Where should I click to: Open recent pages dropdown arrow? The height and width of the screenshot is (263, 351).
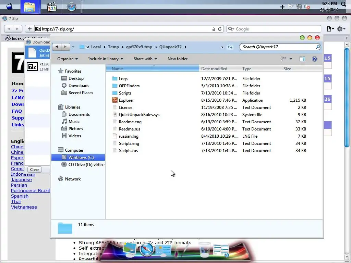[x=73, y=47]
